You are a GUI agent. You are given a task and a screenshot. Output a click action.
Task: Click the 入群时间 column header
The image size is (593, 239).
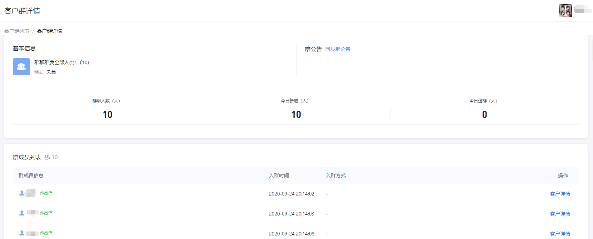point(279,176)
